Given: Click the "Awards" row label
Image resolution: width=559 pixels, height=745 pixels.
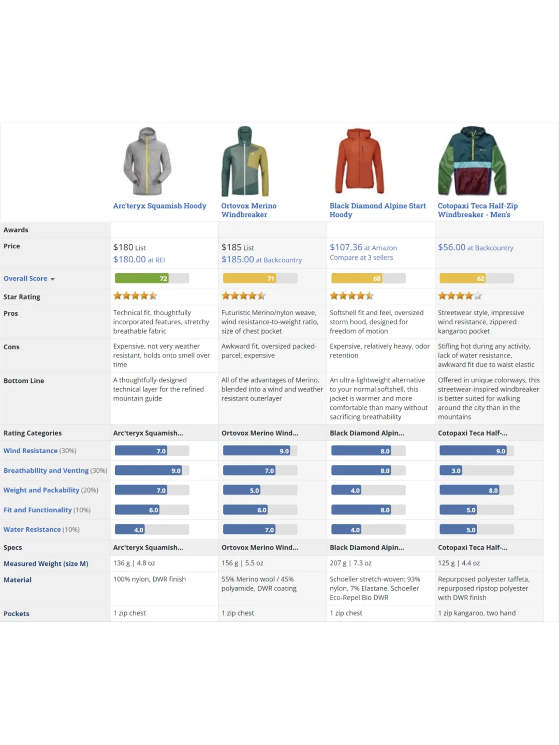Looking at the screenshot, I should (16, 230).
